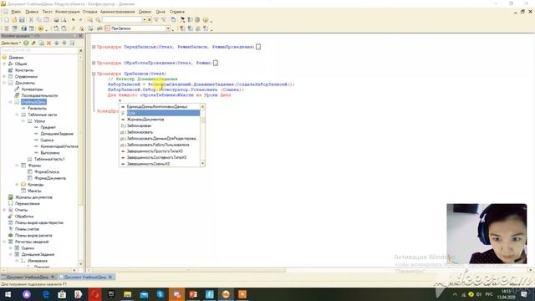
Task: Collapse the ПриЗаписи procedure code block
Action: click(x=94, y=74)
